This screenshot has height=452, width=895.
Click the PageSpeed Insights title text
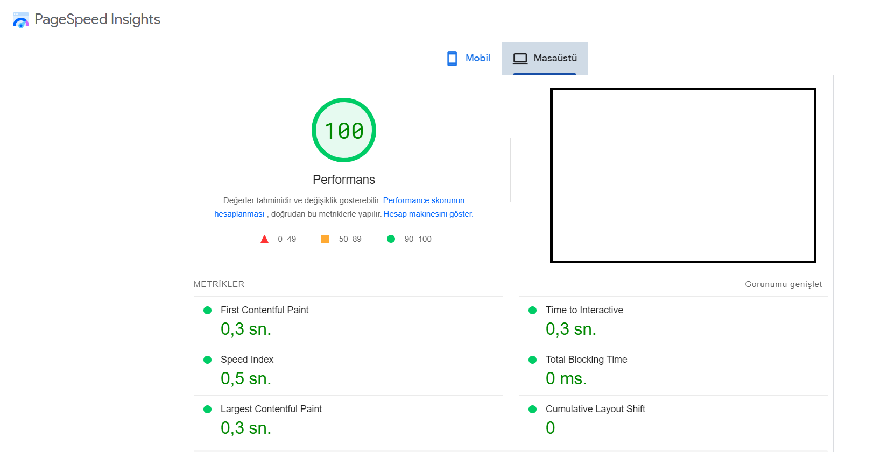click(x=97, y=19)
